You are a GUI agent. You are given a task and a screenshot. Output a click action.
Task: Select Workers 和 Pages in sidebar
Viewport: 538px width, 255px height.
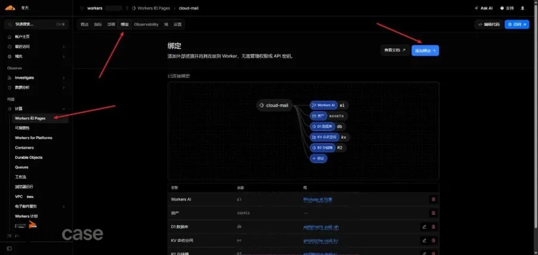pyautogui.click(x=40, y=118)
